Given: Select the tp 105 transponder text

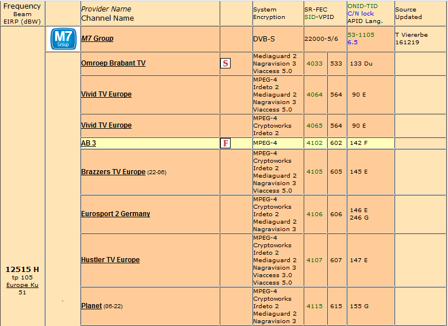Looking at the screenshot, I should point(22,278).
